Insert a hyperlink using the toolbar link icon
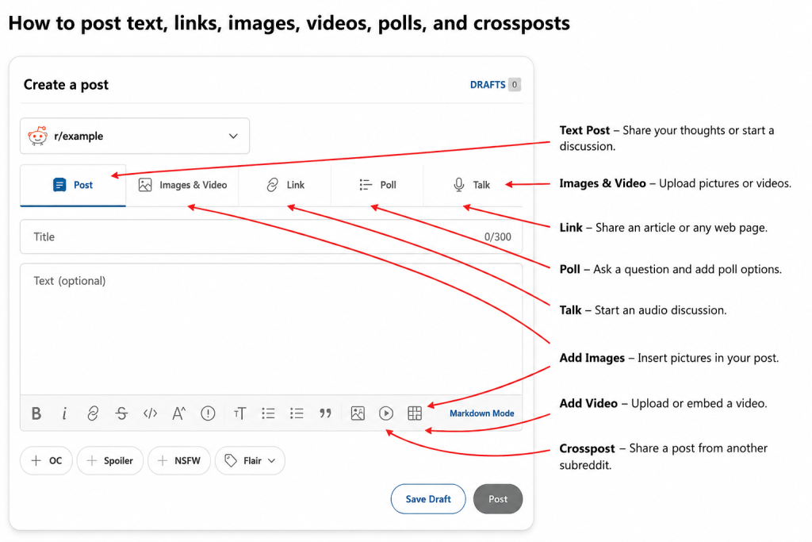The height and width of the screenshot is (542, 812). 93,413
